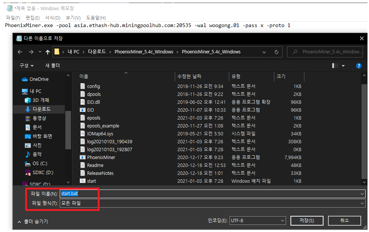
Task: Select the epools file
Action: coord(94,118)
